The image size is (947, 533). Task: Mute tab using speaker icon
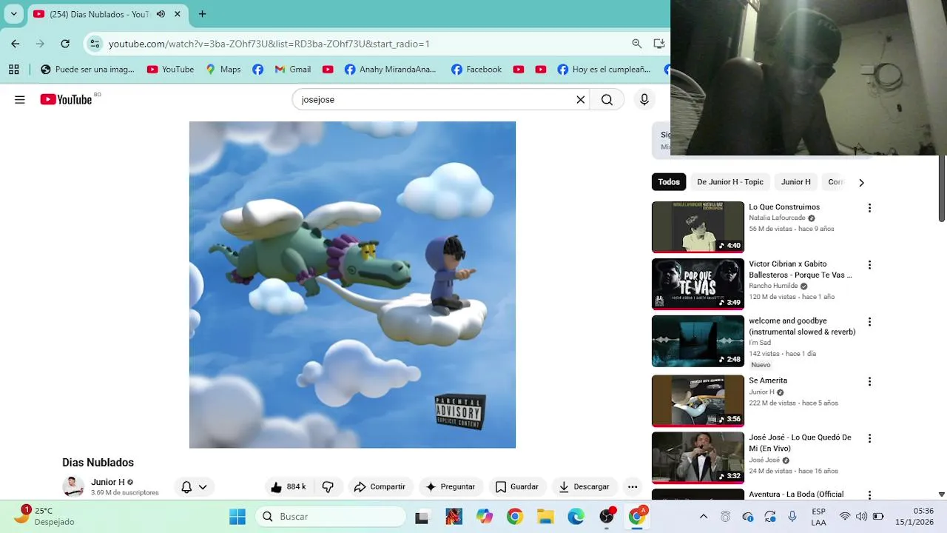[161, 14]
